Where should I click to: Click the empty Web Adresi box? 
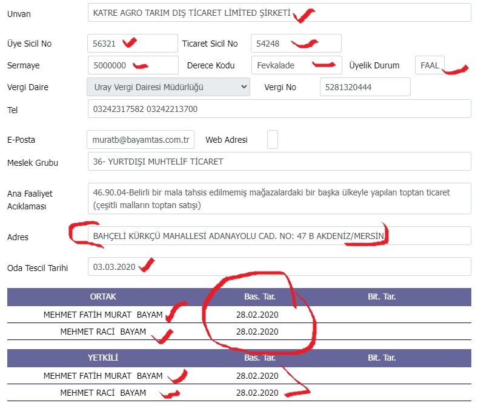[273, 140]
